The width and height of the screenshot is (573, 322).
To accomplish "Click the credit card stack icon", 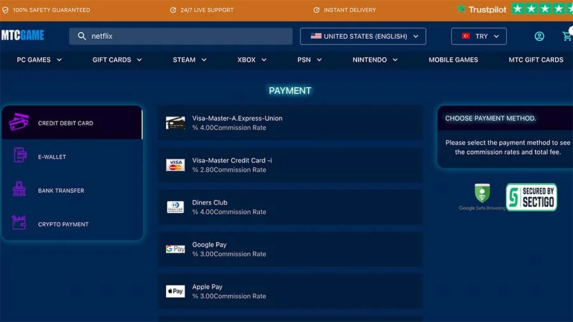I will click(x=19, y=122).
